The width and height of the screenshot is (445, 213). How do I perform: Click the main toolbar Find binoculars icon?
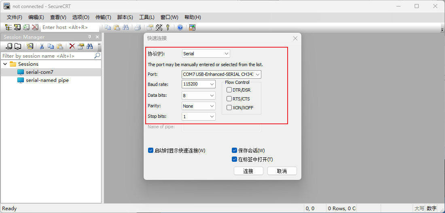point(125,27)
